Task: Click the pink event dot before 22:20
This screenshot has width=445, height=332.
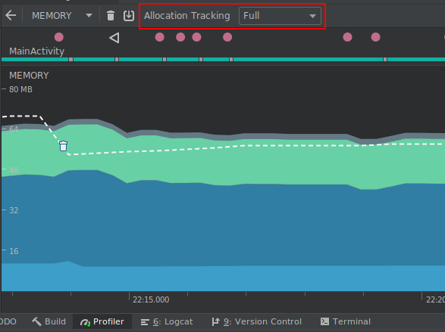Action: coord(375,37)
